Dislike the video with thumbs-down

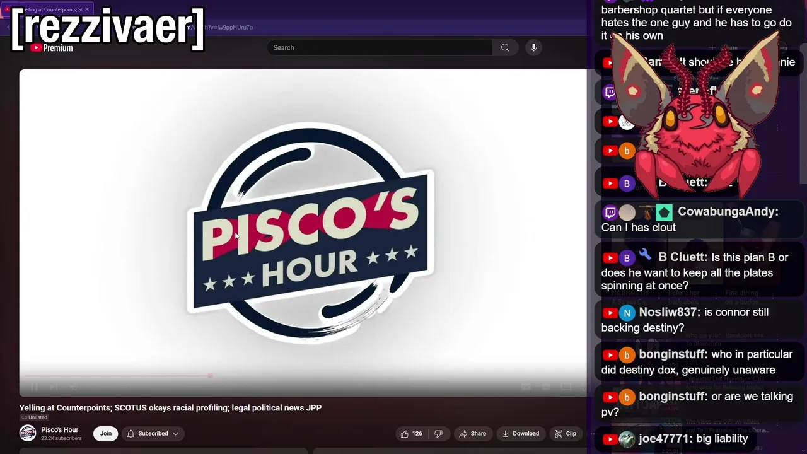pos(438,433)
